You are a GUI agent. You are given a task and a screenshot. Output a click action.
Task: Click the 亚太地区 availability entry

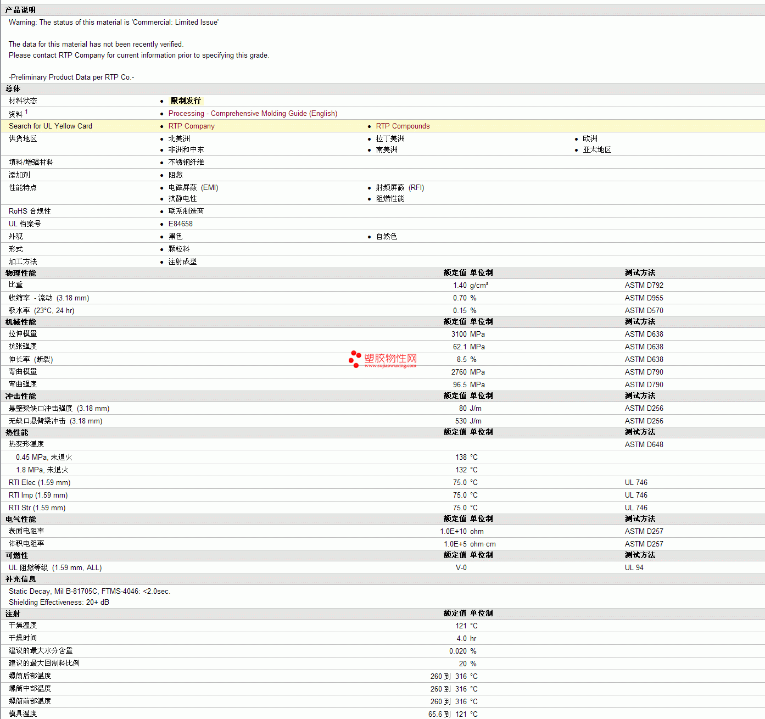(597, 150)
